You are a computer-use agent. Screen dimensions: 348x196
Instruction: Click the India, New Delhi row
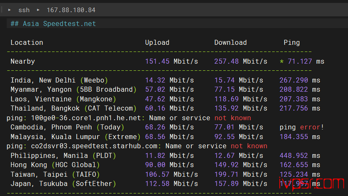59,80
